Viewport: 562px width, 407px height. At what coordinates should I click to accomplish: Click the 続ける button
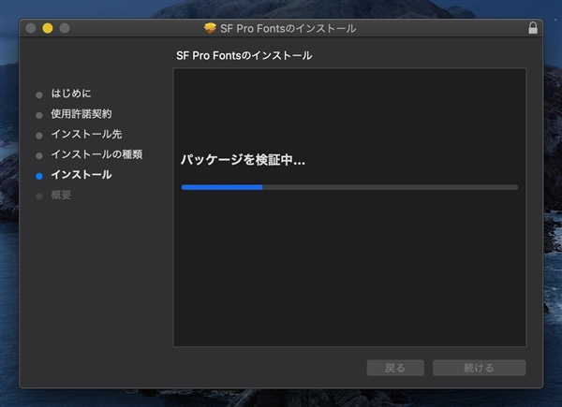(480, 368)
